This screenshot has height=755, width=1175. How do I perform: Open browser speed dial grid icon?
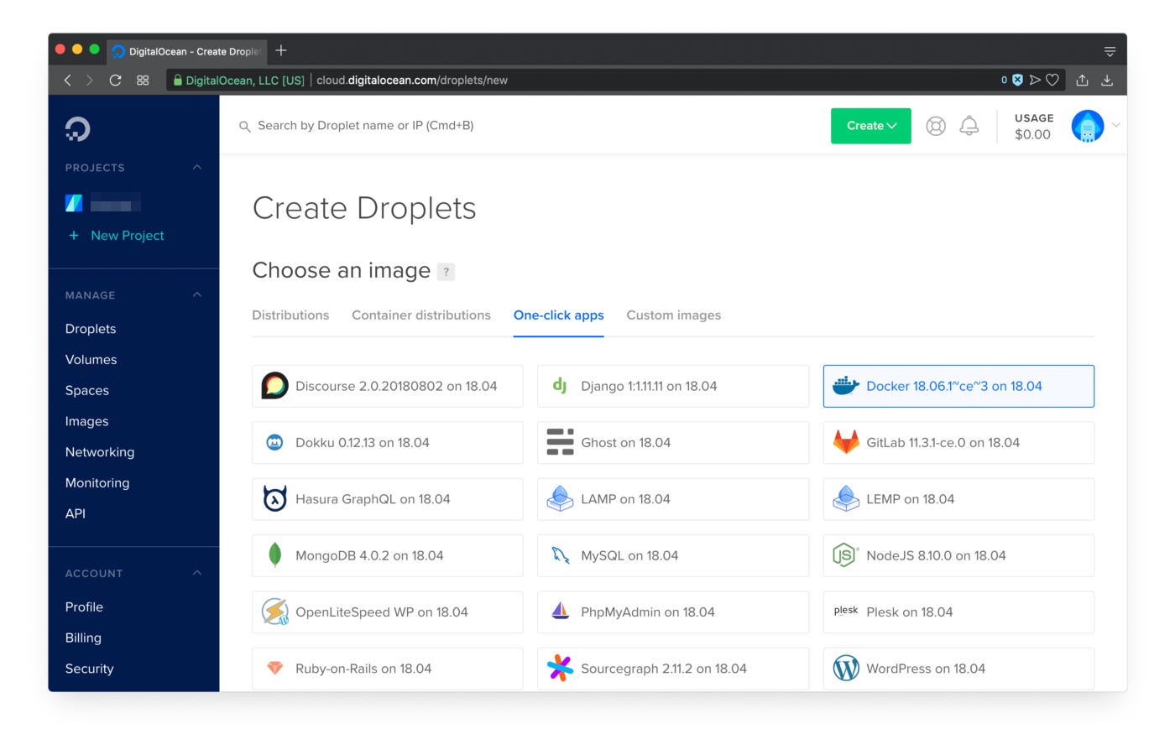[143, 81]
